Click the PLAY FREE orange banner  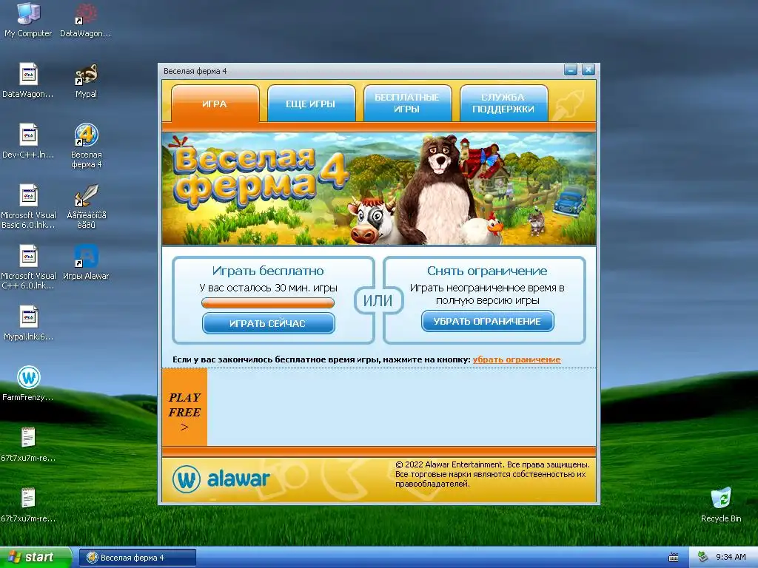click(x=184, y=408)
